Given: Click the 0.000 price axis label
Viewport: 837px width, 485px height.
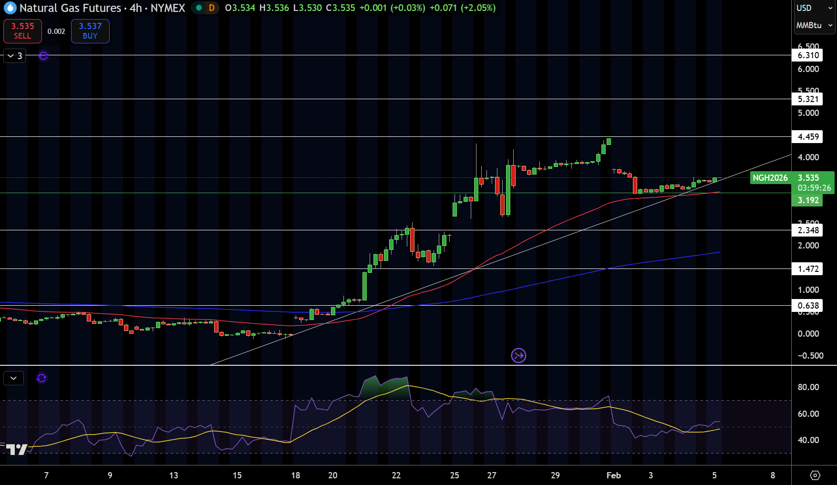Looking at the screenshot, I should pos(808,334).
